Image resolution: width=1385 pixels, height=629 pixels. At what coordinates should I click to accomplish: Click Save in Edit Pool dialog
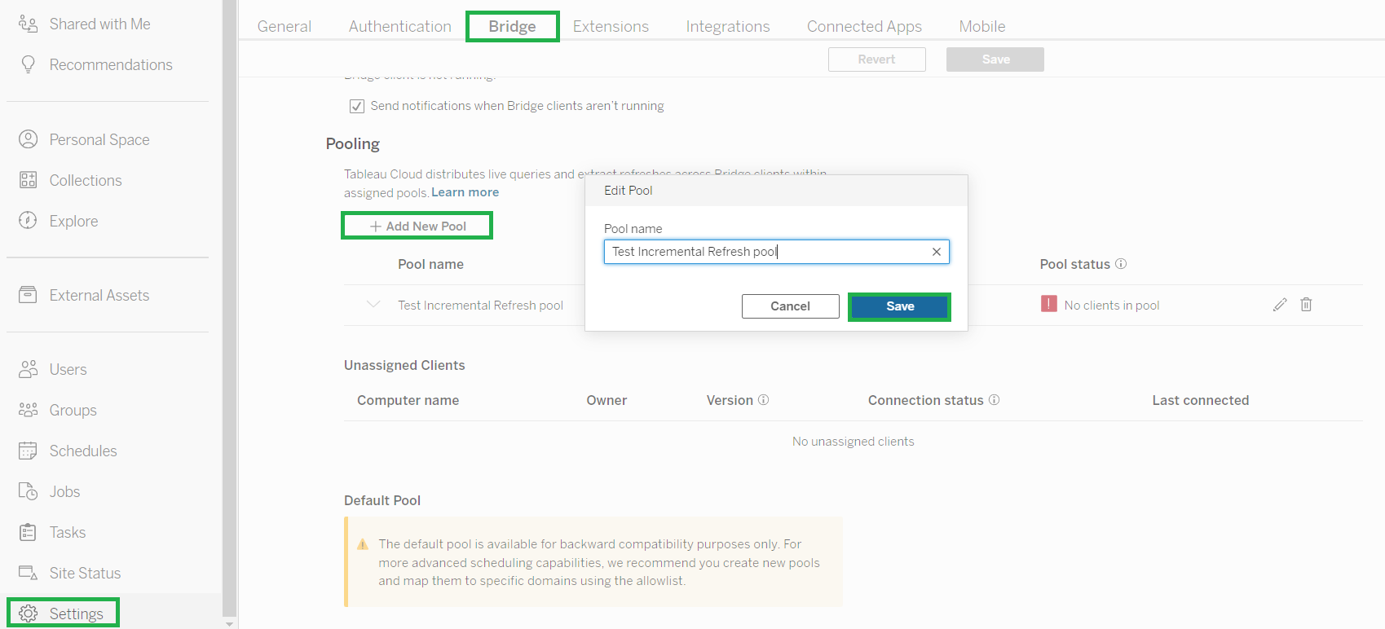click(900, 306)
